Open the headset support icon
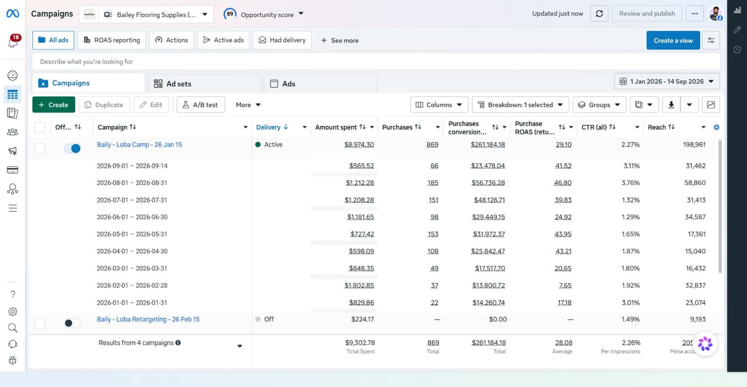Viewport: 747px width, 387px height. click(13, 344)
